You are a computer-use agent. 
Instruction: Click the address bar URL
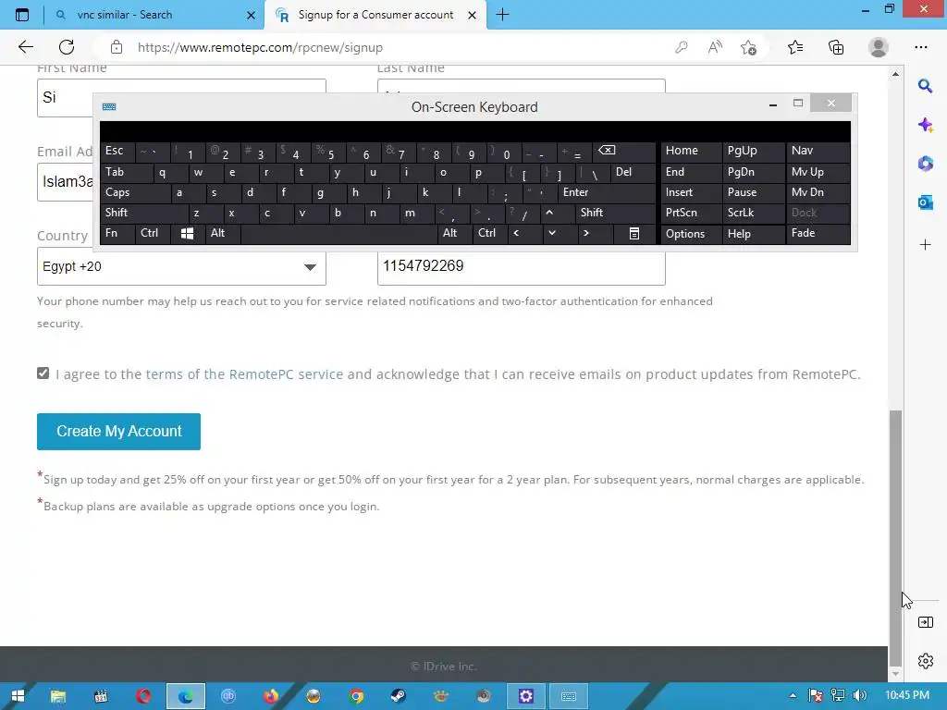260,47
